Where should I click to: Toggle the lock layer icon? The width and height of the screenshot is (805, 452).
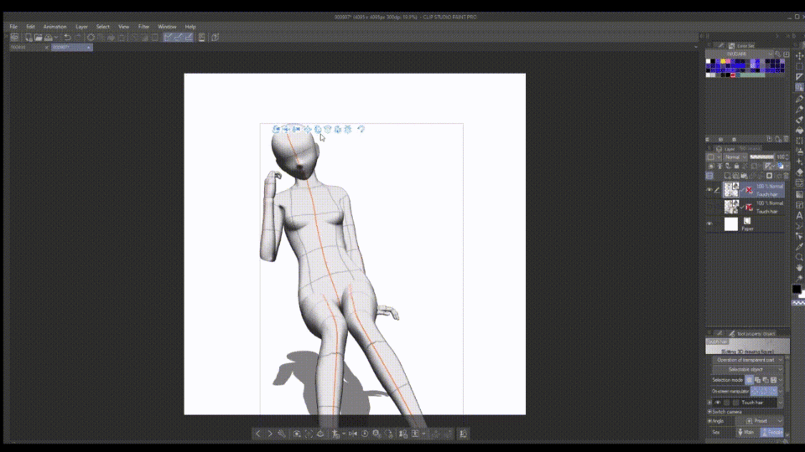(x=737, y=166)
